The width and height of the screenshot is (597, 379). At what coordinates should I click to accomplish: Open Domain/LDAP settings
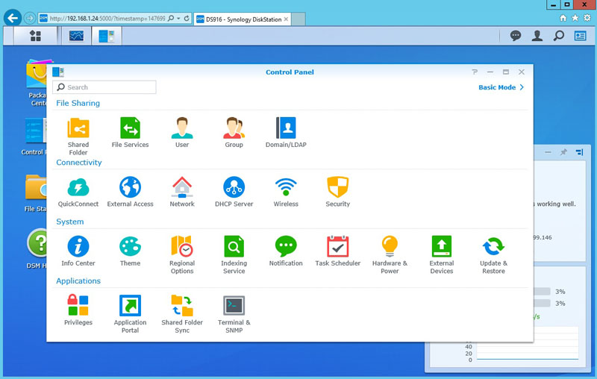click(x=286, y=132)
